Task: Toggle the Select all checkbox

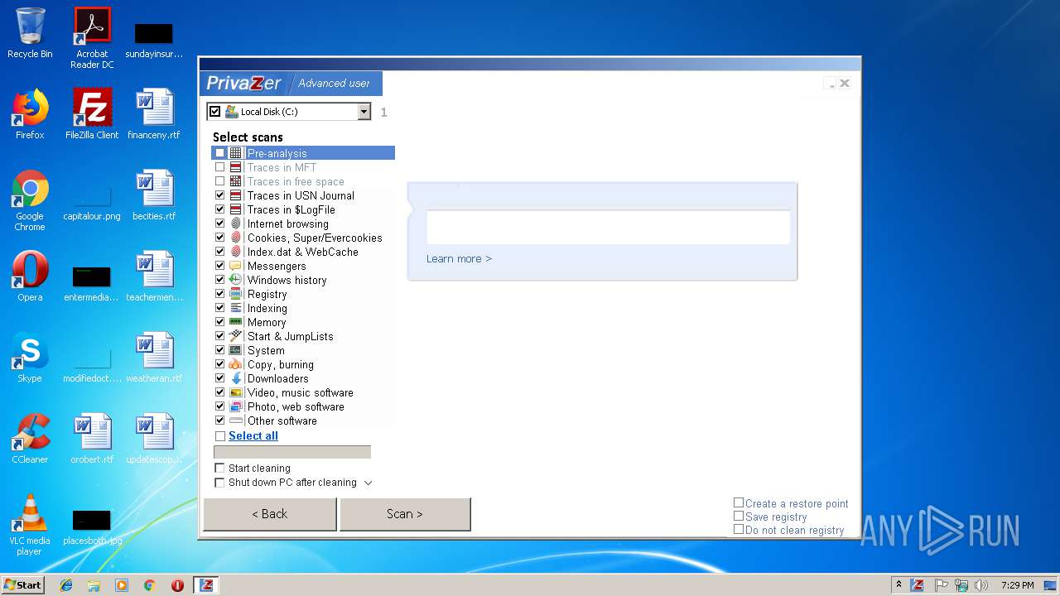Action: pyautogui.click(x=220, y=436)
